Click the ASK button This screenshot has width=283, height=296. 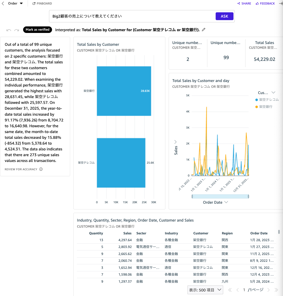pos(224,16)
